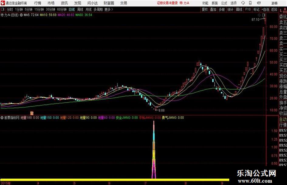Screen dimensions: 287x185
Task: Click the +自选 add to watchlist button
Action: click(x=265, y=9)
